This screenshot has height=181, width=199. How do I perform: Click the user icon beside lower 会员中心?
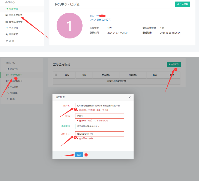tap(8, 69)
